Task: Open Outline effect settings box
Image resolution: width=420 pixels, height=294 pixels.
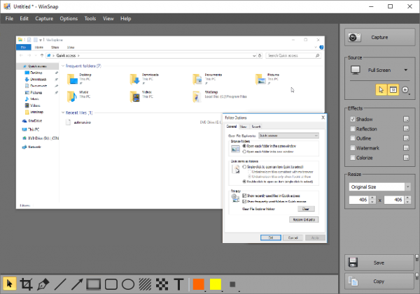Action: click(406, 138)
